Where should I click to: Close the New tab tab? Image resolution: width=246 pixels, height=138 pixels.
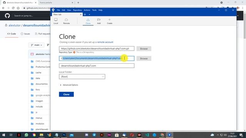click(81, 15)
